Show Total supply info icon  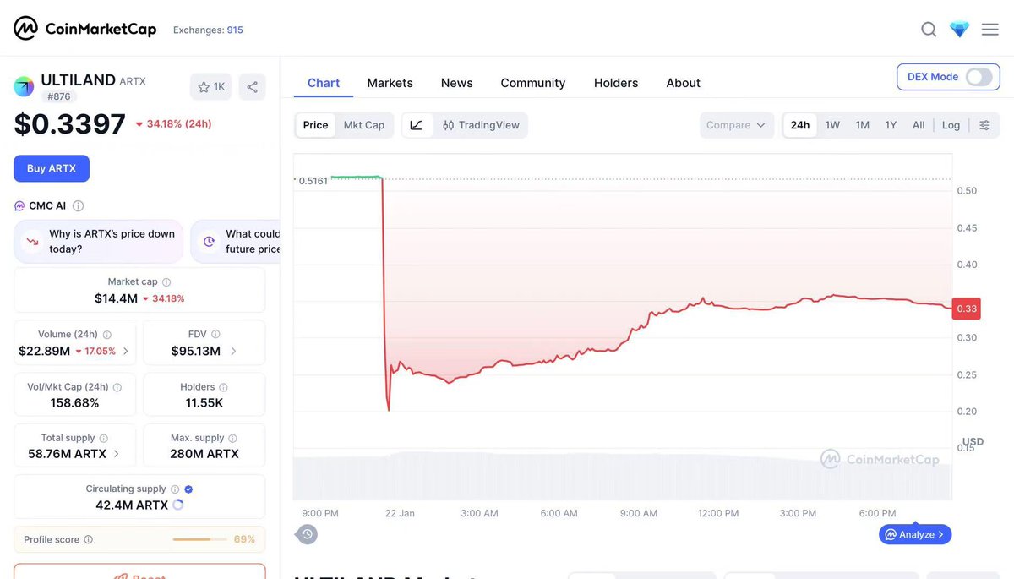click(x=104, y=439)
